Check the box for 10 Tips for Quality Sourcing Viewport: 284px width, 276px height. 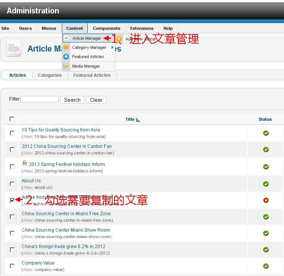pos(12,133)
